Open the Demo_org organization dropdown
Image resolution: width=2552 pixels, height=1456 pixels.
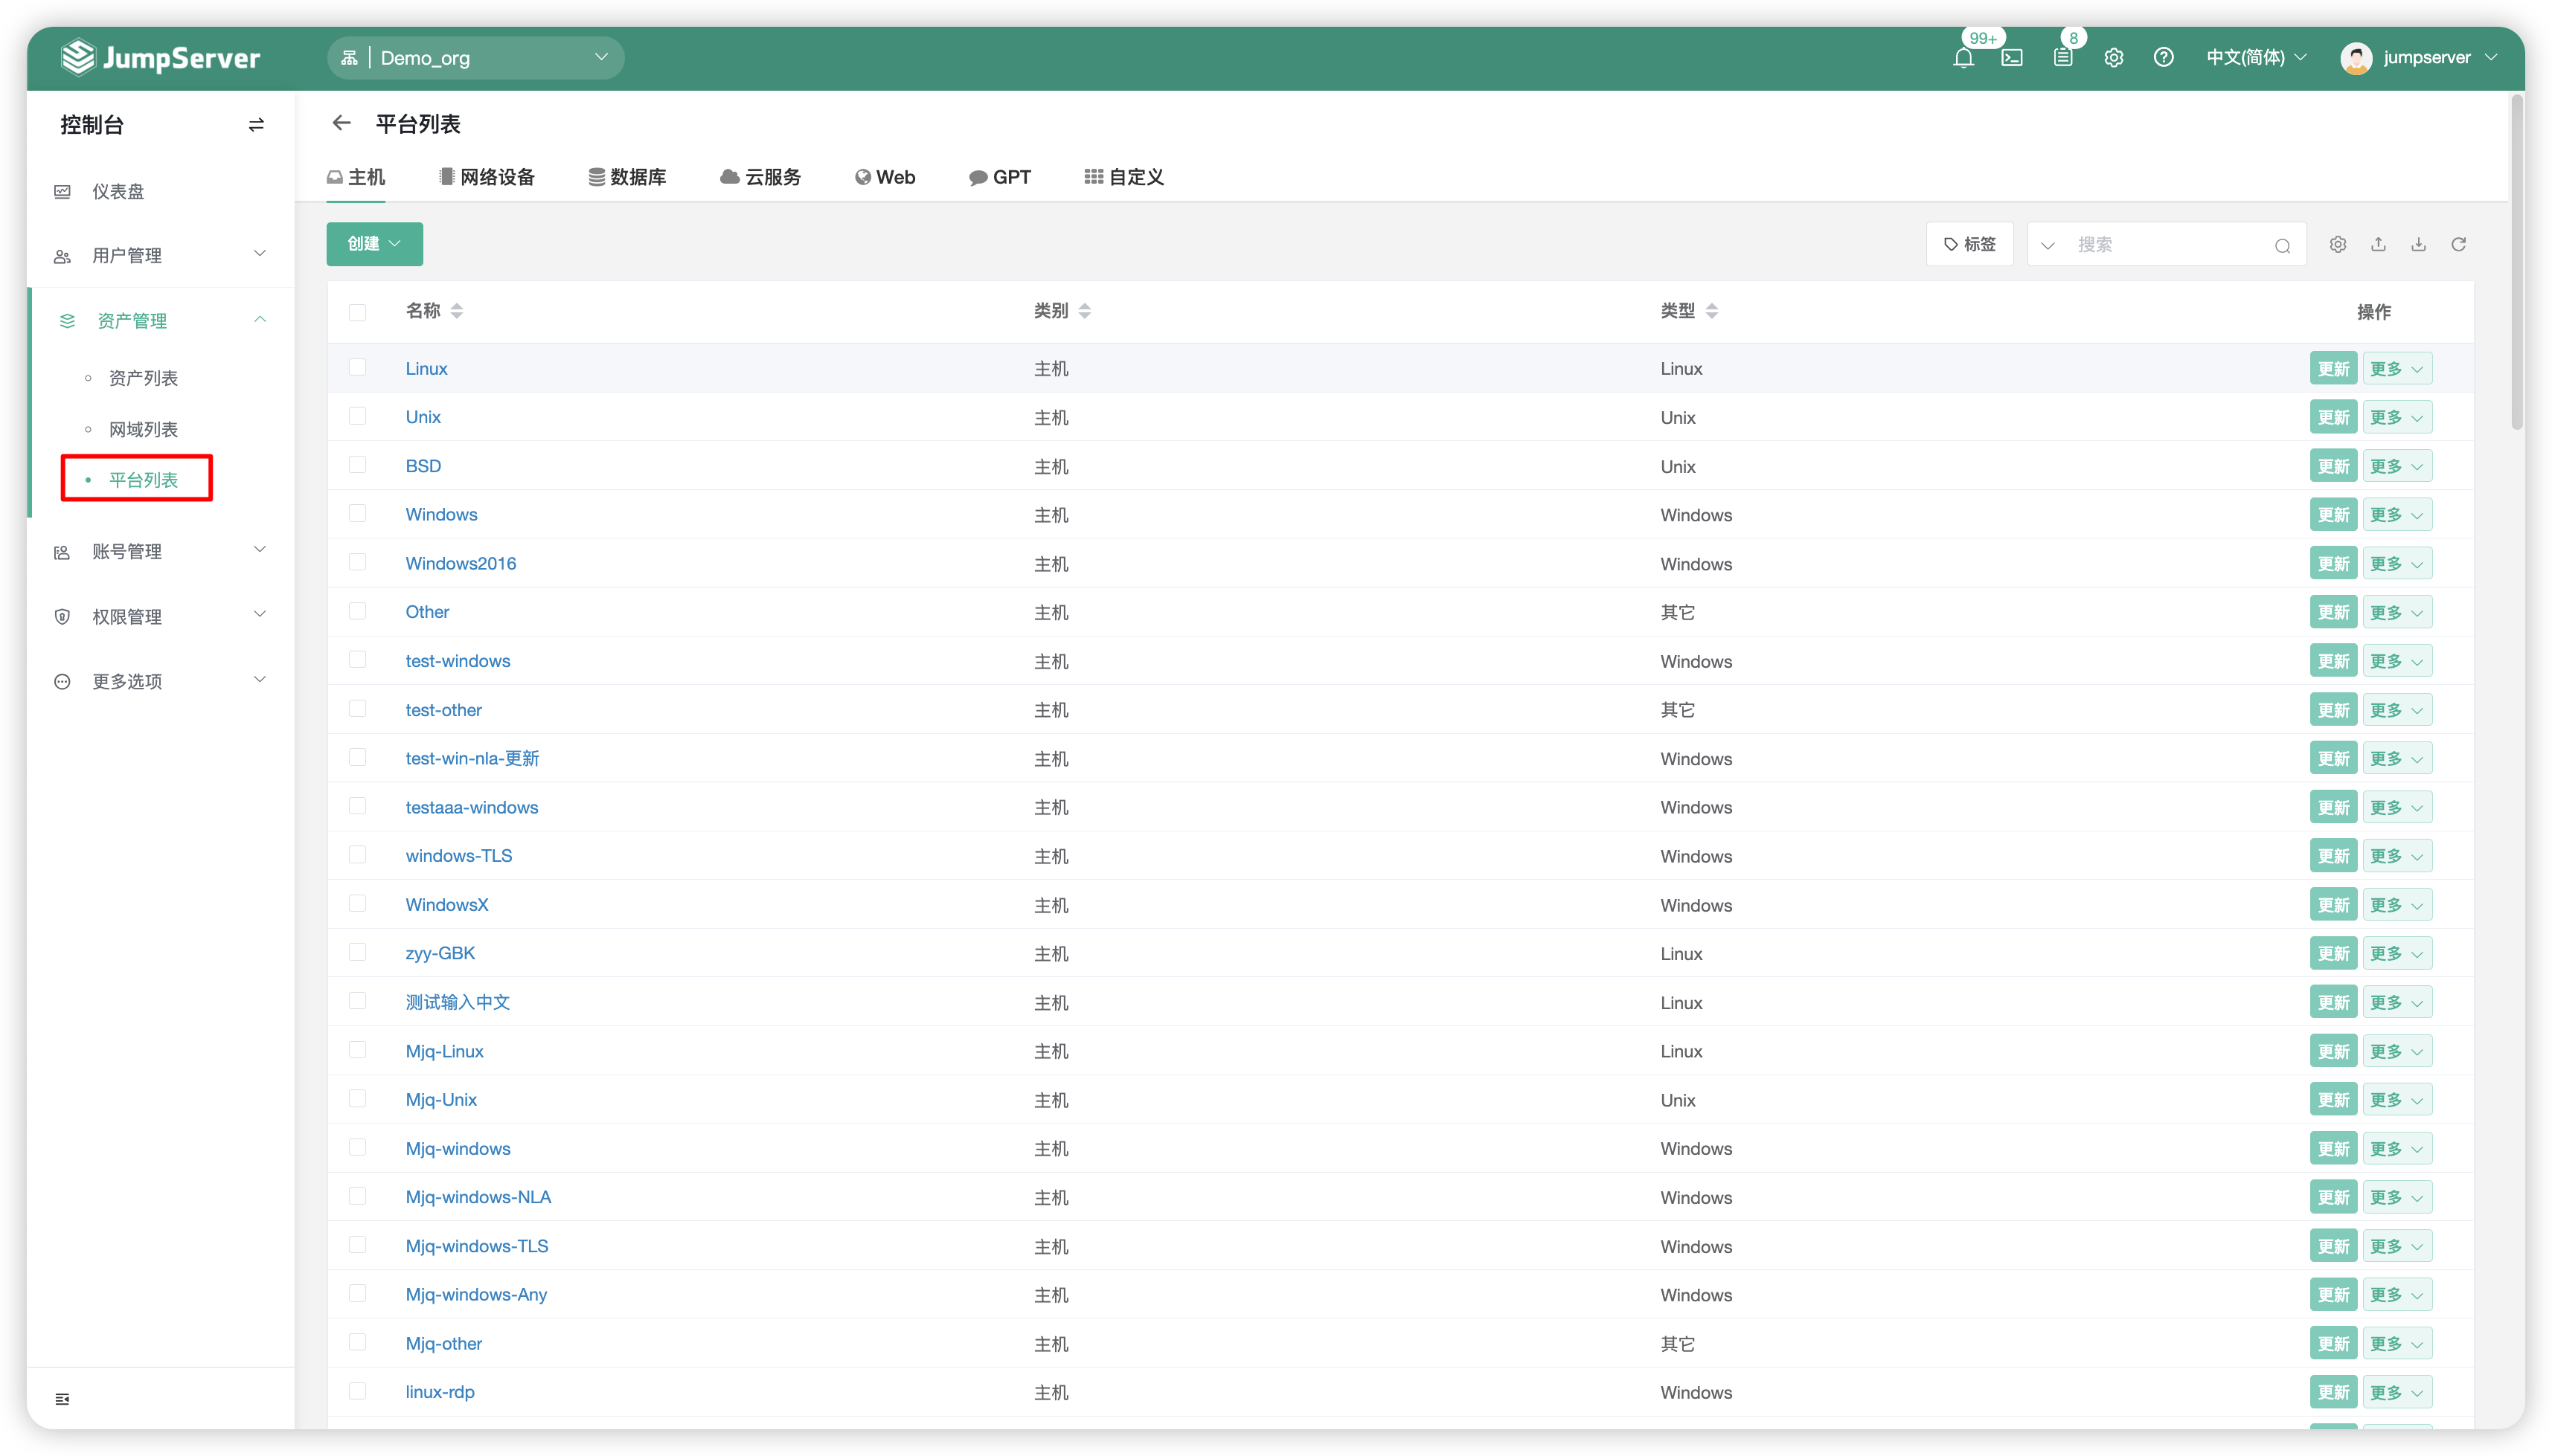point(475,58)
